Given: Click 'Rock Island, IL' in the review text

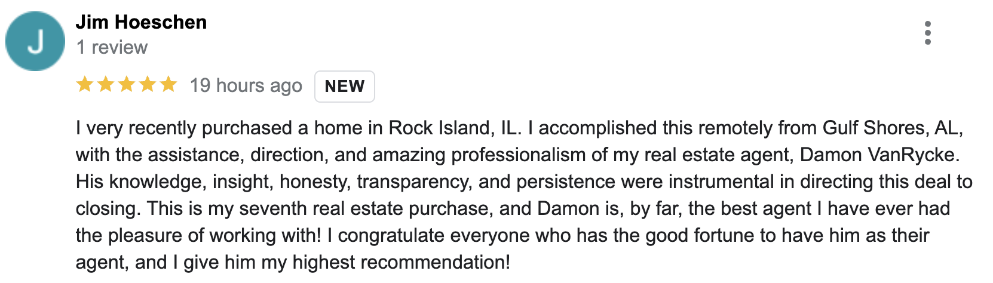Looking at the screenshot, I should pyautogui.click(x=455, y=128).
